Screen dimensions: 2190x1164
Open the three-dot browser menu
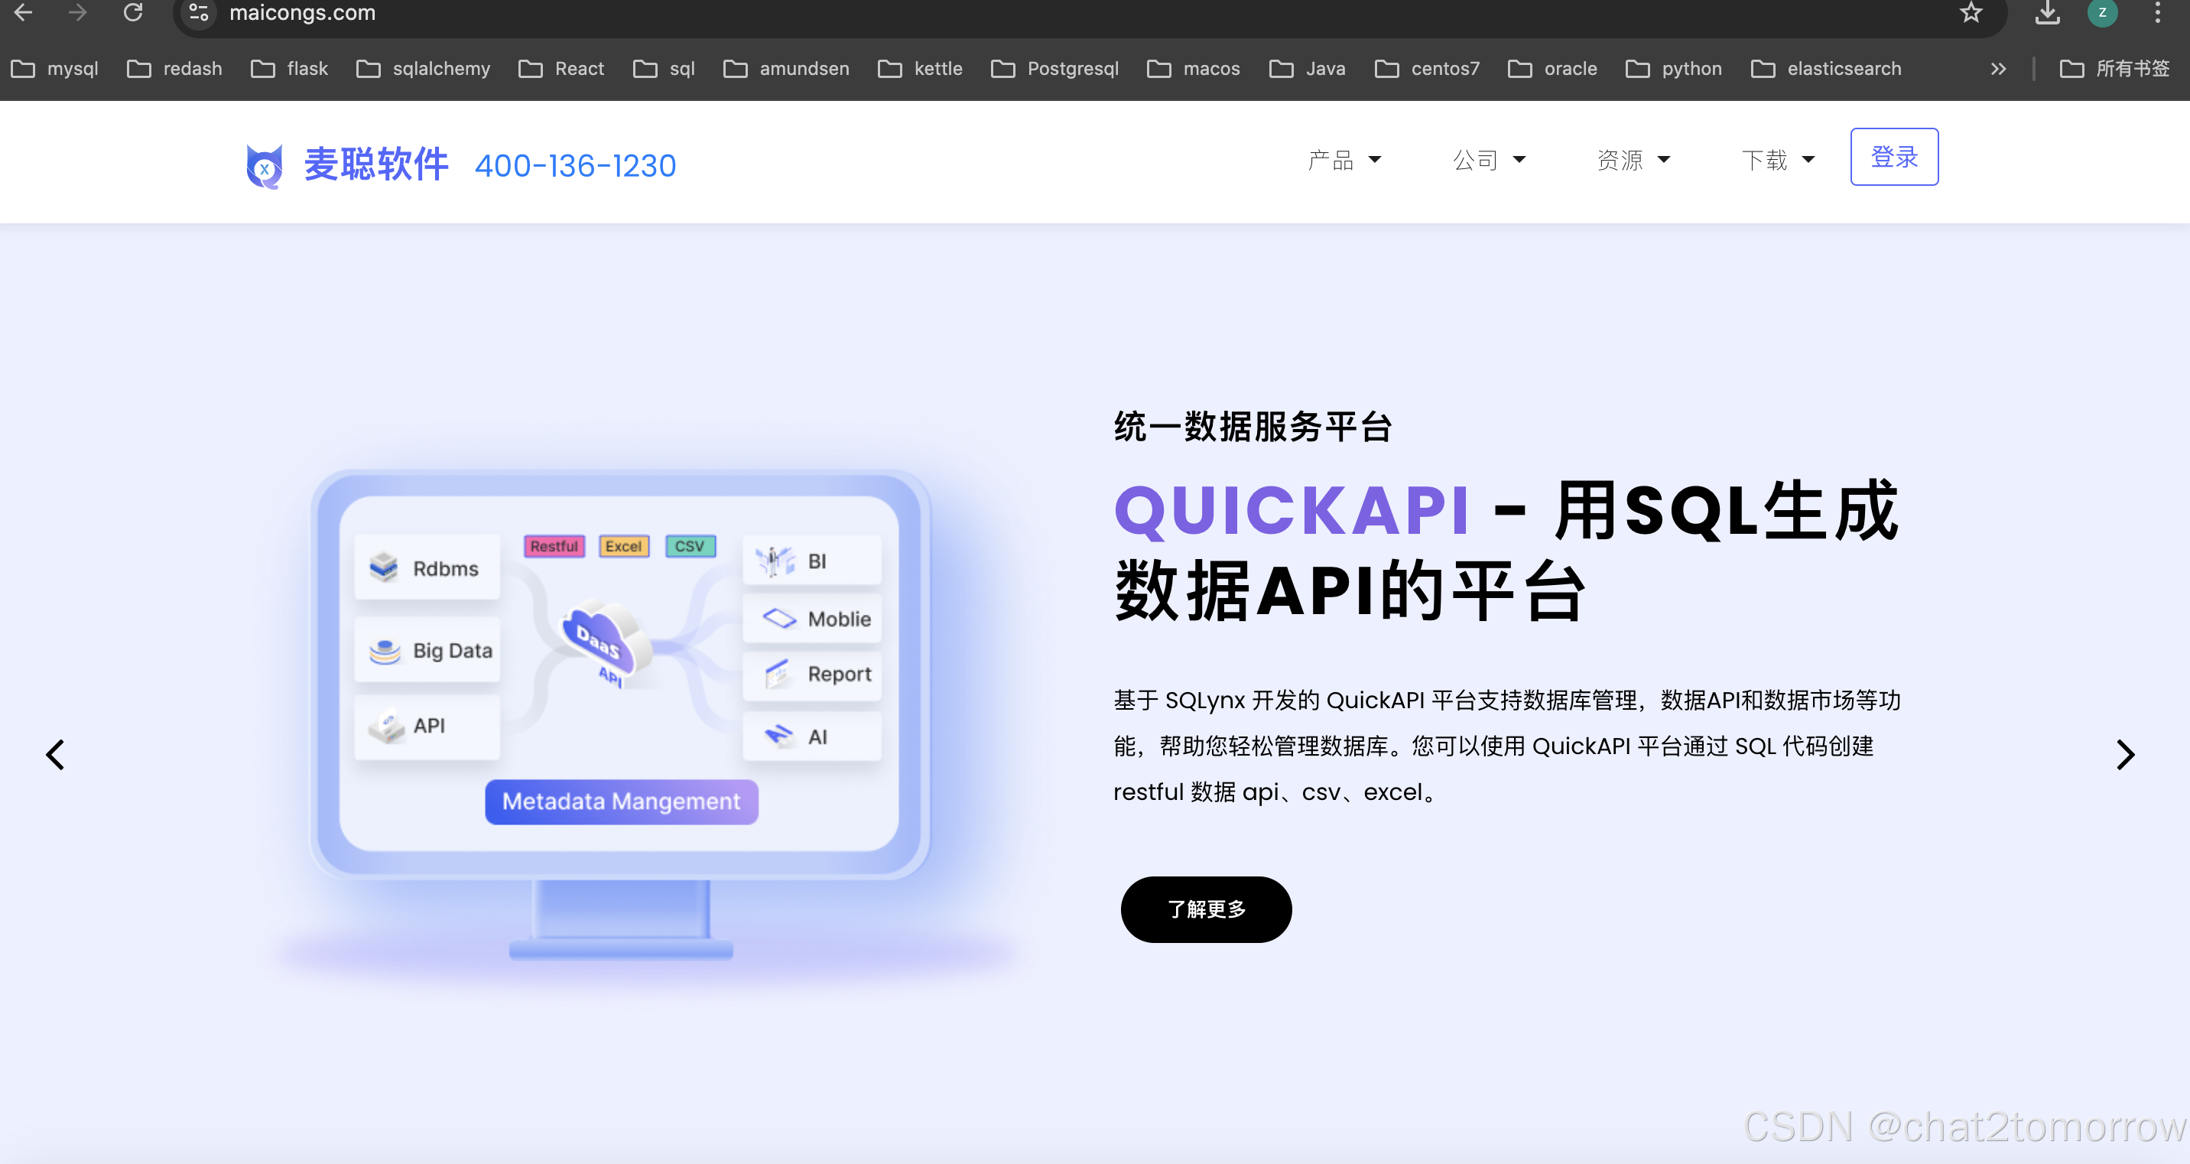(2157, 13)
